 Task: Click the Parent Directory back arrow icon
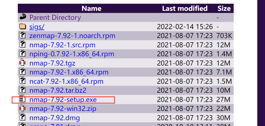click(23, 17)
